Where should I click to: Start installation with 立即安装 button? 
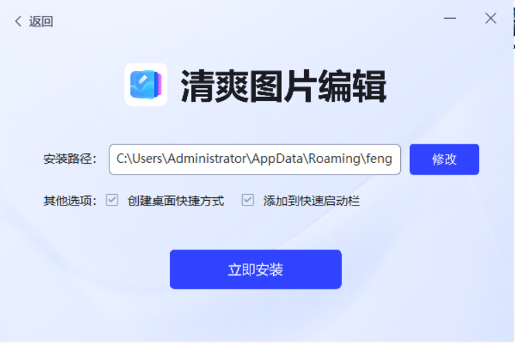pos(256,269)
